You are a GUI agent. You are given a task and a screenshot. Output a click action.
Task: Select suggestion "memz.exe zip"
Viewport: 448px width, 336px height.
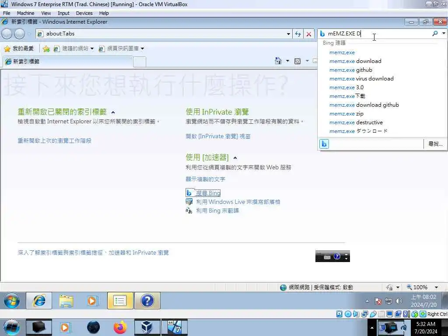click(346, 114)
